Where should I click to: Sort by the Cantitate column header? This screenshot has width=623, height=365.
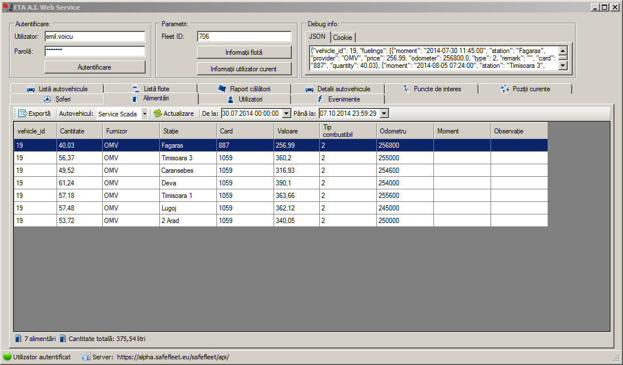click(79, 131)
